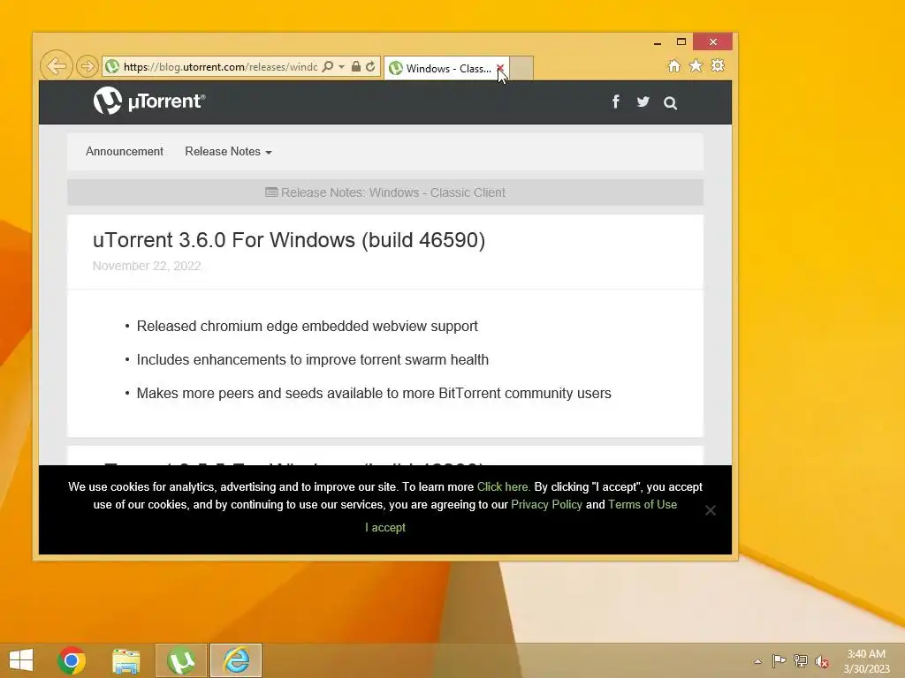The image size is (905, 678).
Task: Go back with the browser back arrow
Action: (x=56, y=66)
